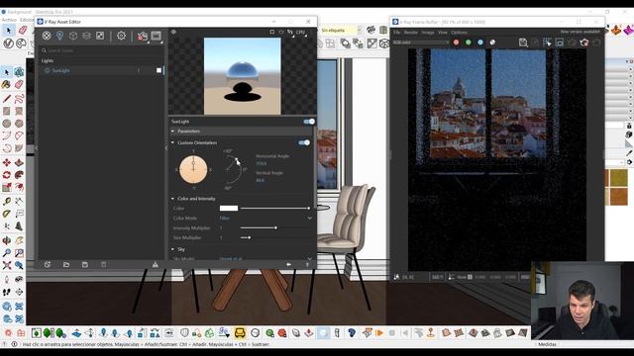Click the 'New version available' notice
The image size is (634, 356).
tap(581, 32)
